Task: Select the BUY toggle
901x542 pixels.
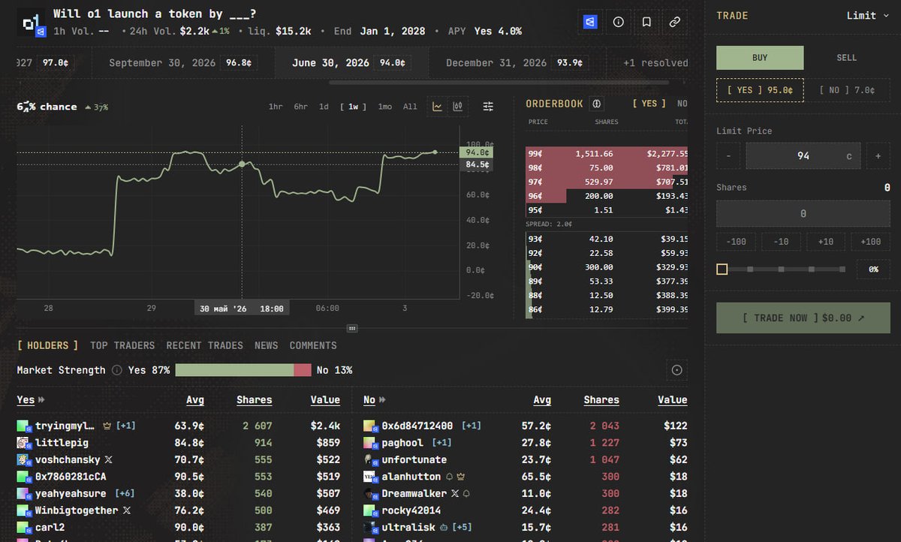Action: pos(760,58)
